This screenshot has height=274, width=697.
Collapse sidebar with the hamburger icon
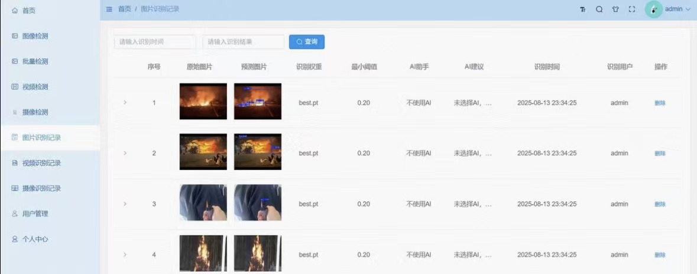109,9
